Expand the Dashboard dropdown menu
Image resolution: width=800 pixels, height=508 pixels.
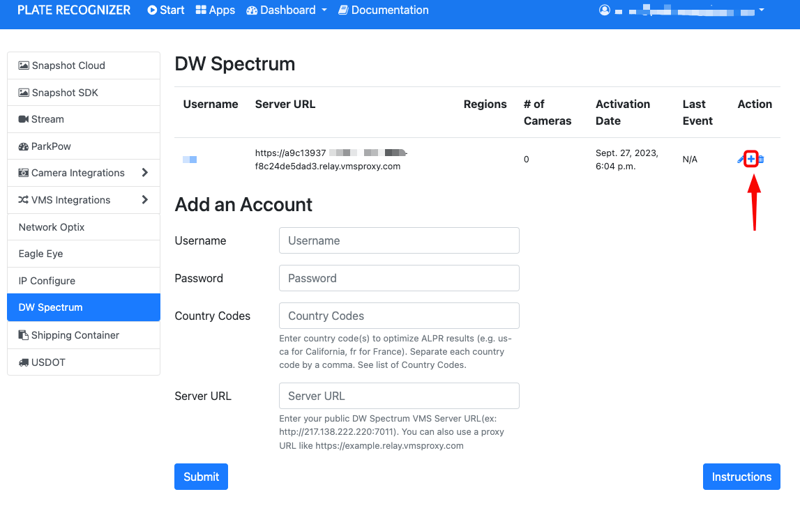click(286, 10)
